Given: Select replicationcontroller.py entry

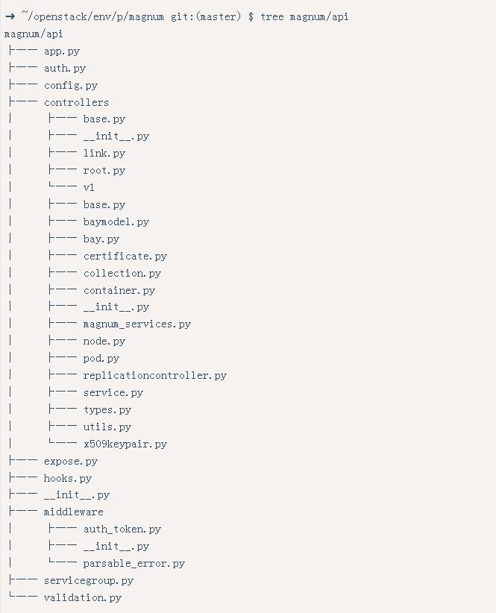Looking at the screenshot, I should 155,376.
